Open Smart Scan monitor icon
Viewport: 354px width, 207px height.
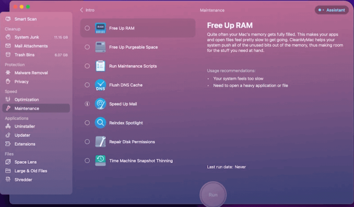click(x=8, y=19)
